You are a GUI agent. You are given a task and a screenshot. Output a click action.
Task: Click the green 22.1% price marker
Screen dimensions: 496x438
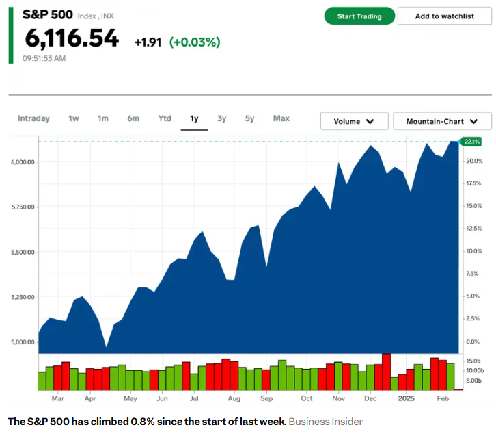tap(471, 142)
